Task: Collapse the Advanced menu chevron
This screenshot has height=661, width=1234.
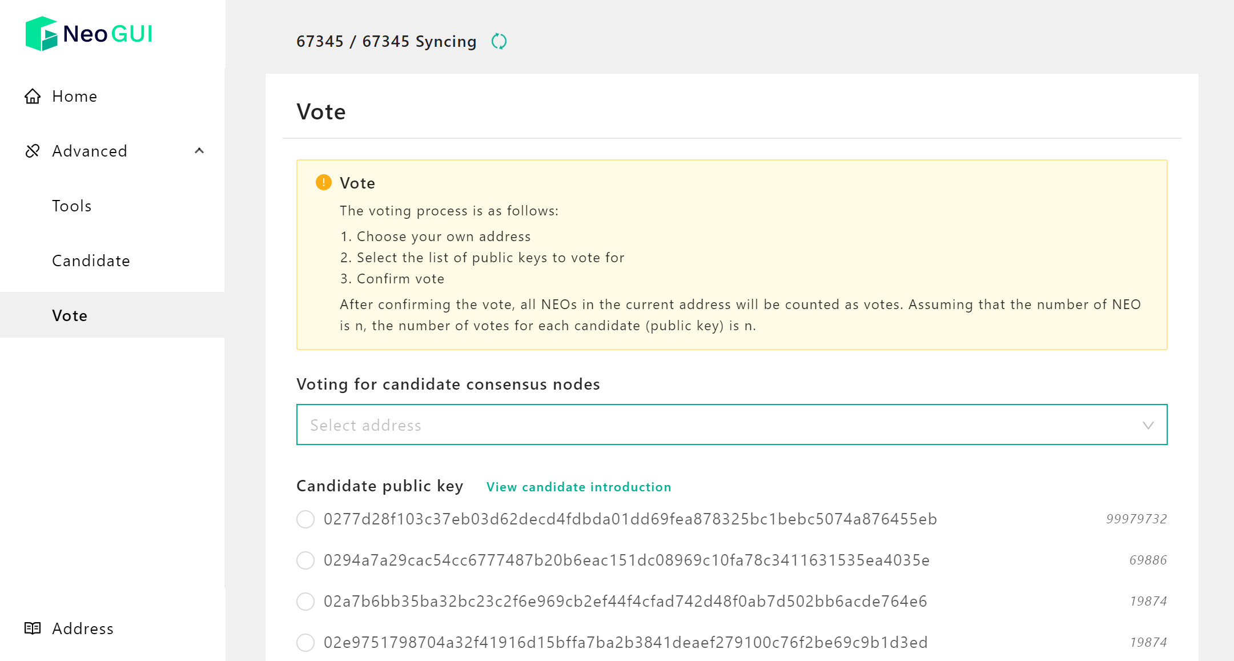Action: click(x=199, y=151)
